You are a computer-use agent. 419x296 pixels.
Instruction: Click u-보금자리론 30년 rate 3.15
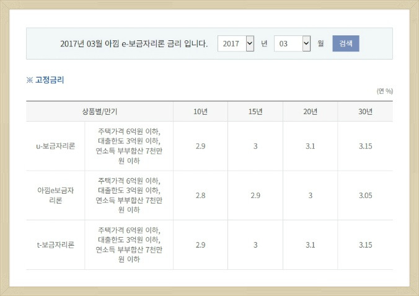365,146
